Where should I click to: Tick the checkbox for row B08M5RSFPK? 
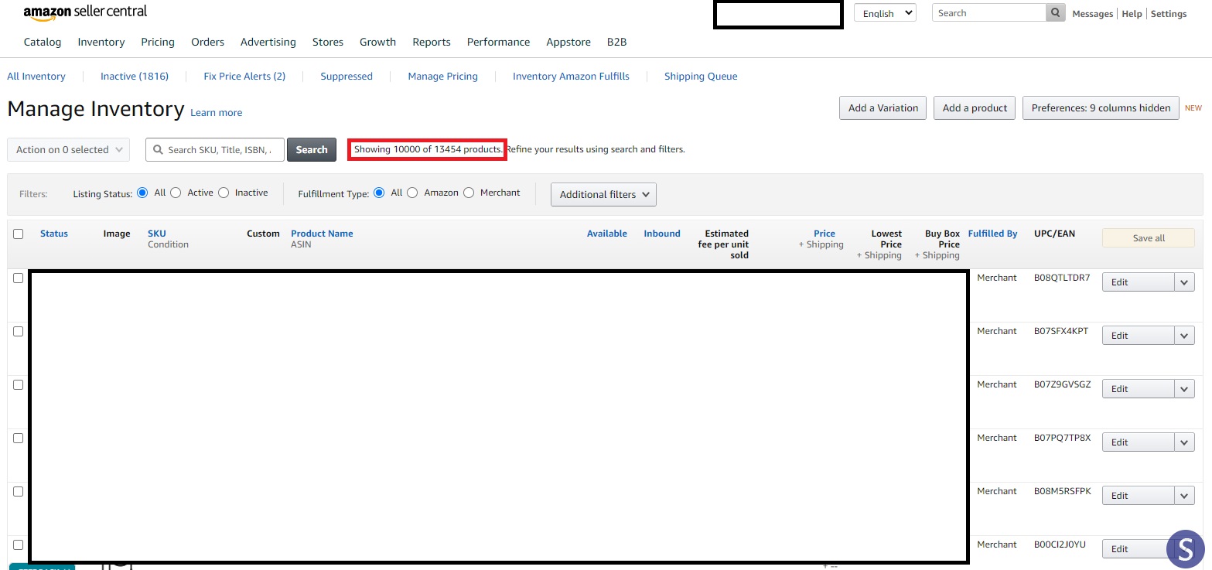click(19, 492)
